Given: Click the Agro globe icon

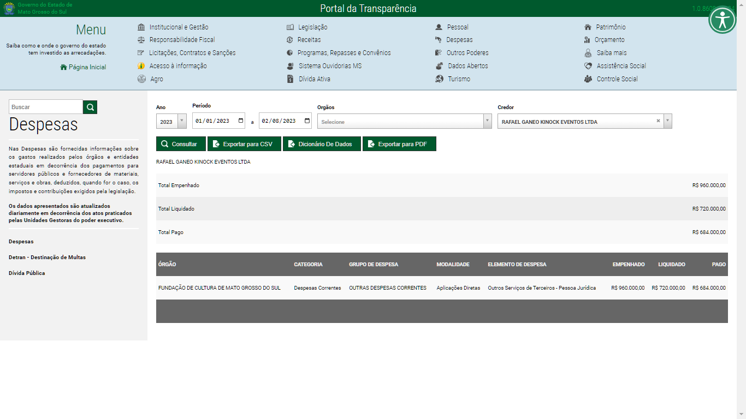Looking at the screenshot, I should coord(141,79).
